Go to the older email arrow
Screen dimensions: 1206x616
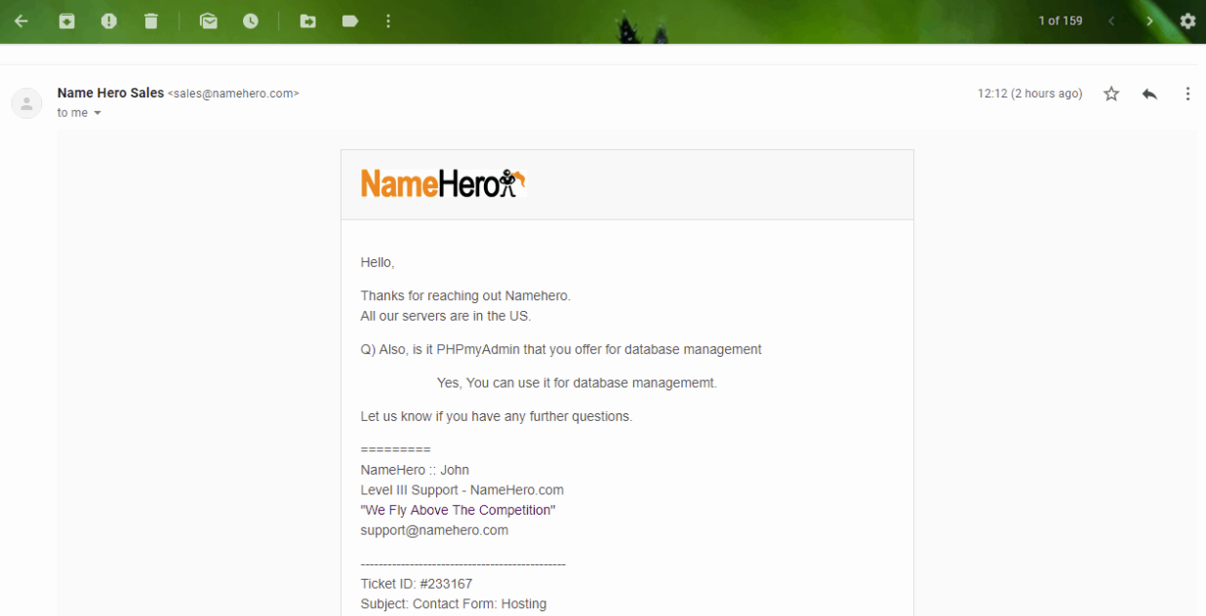[x=1149, y=20]
